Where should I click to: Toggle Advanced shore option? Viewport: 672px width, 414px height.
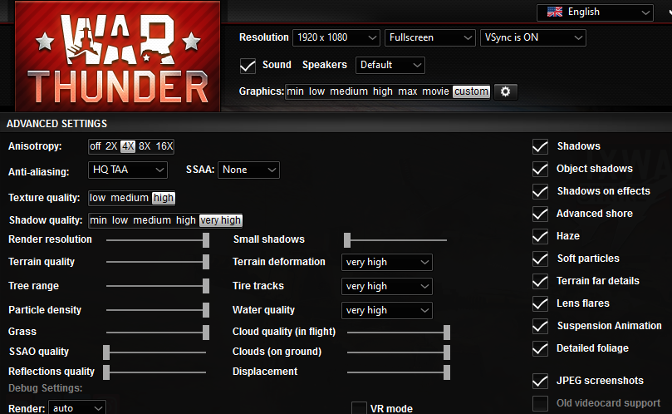[x=540, y=214]
